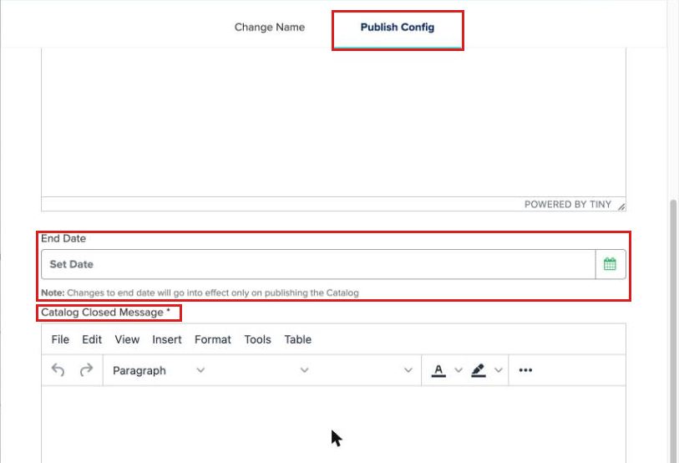Open the highlight color picker arrow

pyautogui.click(x=499, y=370)
